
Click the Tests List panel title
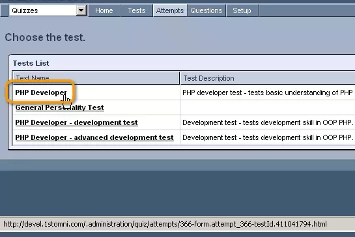click(31, 63)
